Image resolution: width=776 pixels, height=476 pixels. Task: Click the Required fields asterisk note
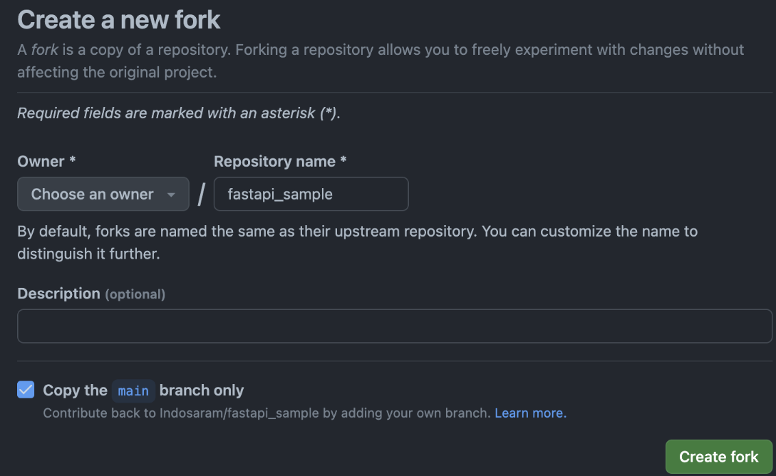click(179, 113)
